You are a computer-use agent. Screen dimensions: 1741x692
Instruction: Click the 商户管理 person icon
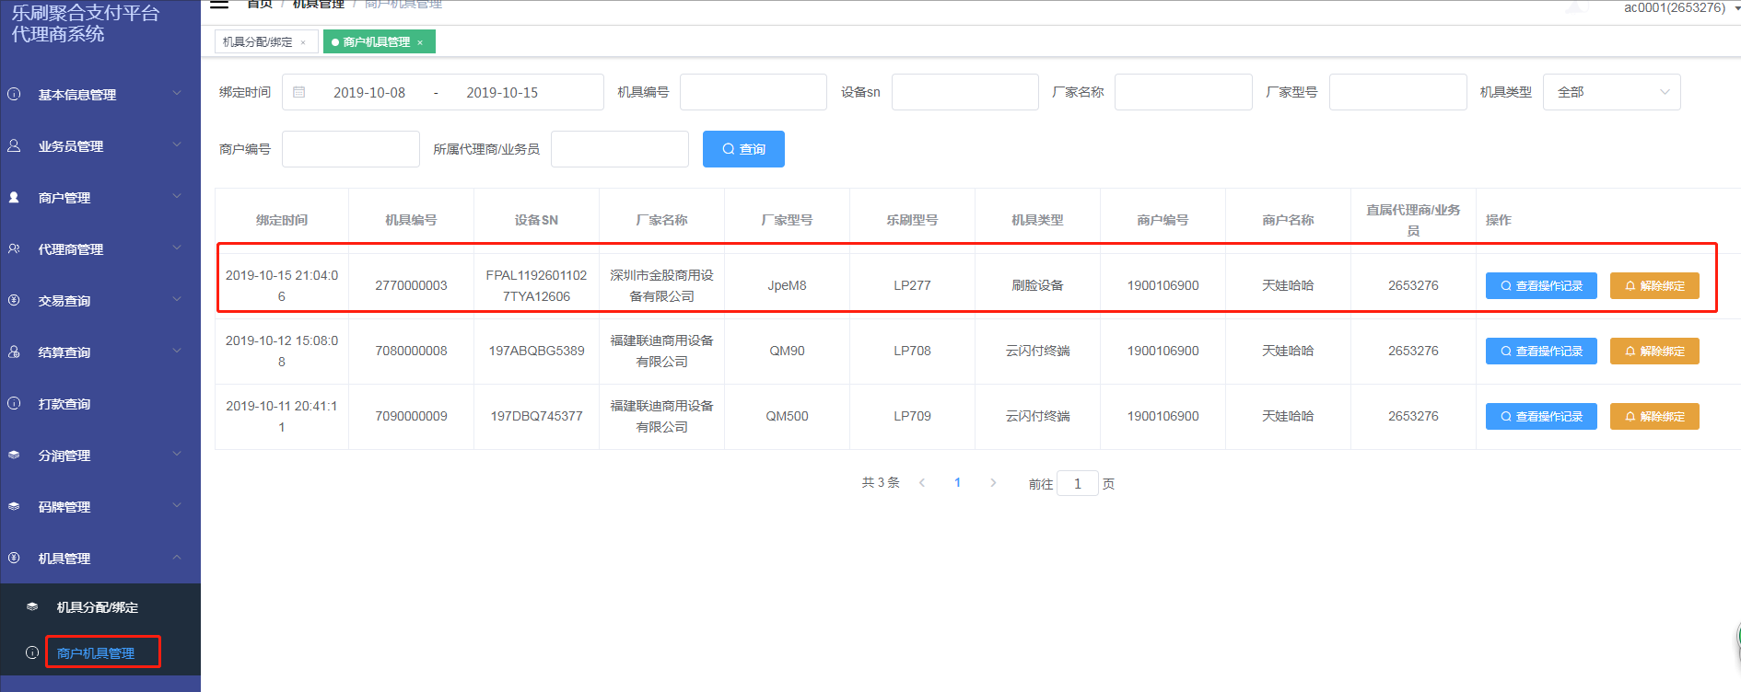[14, 197]
